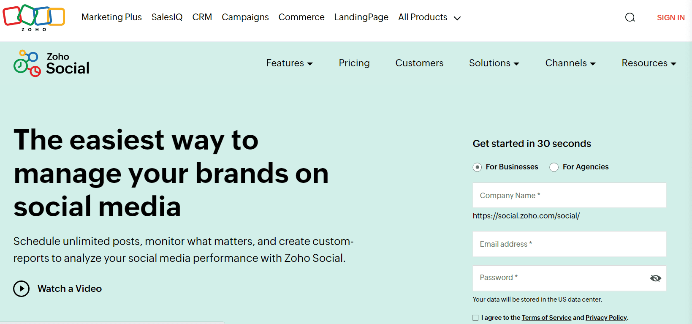The image size is (692, 324).
Task: Open the Terms of Service link
Action: pyautogui.click(x=546, y=318)
